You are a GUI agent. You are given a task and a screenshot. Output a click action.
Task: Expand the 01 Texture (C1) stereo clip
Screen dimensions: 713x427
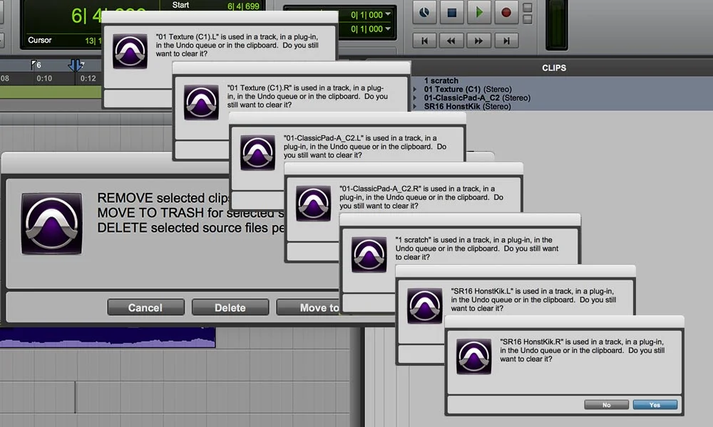point(415,90)
